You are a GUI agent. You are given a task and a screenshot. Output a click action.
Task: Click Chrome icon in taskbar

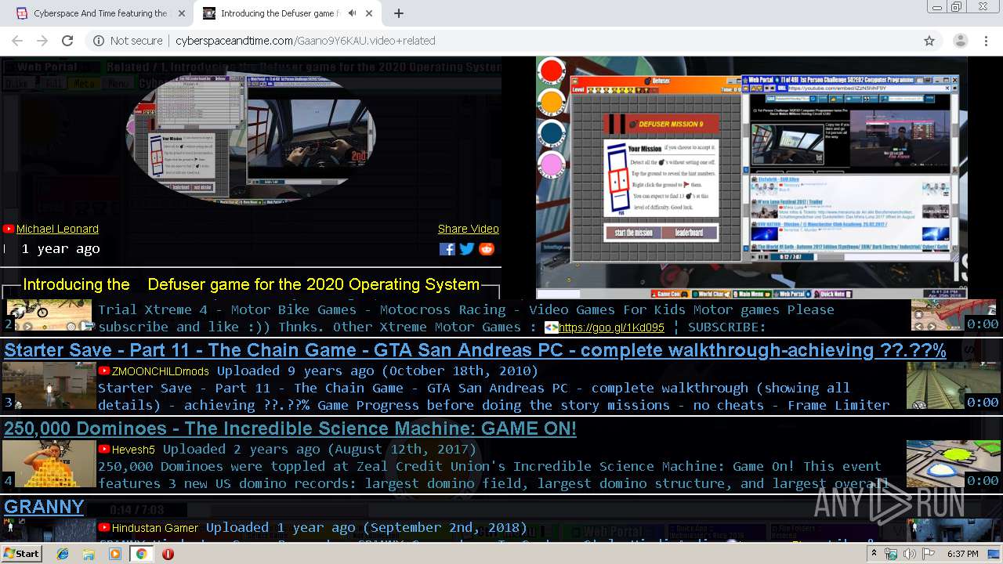141,554
